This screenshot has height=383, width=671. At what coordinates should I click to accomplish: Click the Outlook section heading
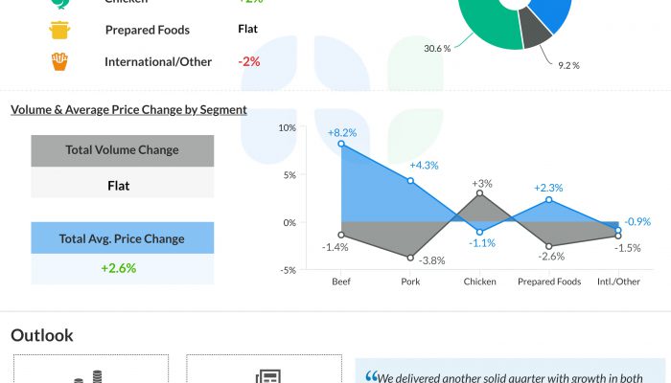tap(41, 335)
